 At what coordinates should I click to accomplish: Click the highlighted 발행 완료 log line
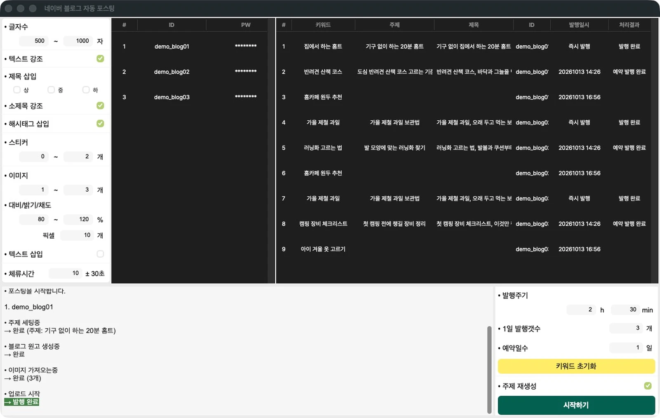[21, 402]
